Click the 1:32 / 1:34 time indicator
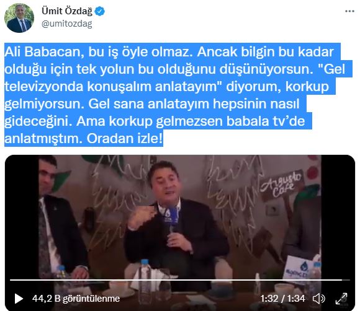 point(282,299)
